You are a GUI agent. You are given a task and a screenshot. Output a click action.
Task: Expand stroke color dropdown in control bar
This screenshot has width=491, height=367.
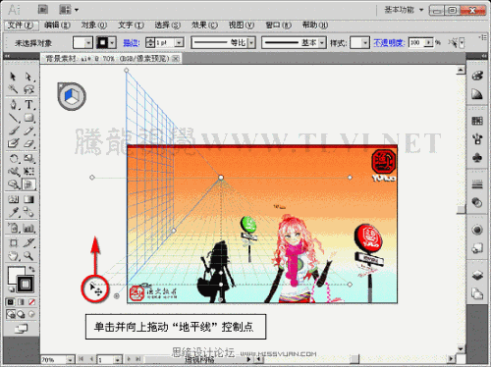[112, 43]
